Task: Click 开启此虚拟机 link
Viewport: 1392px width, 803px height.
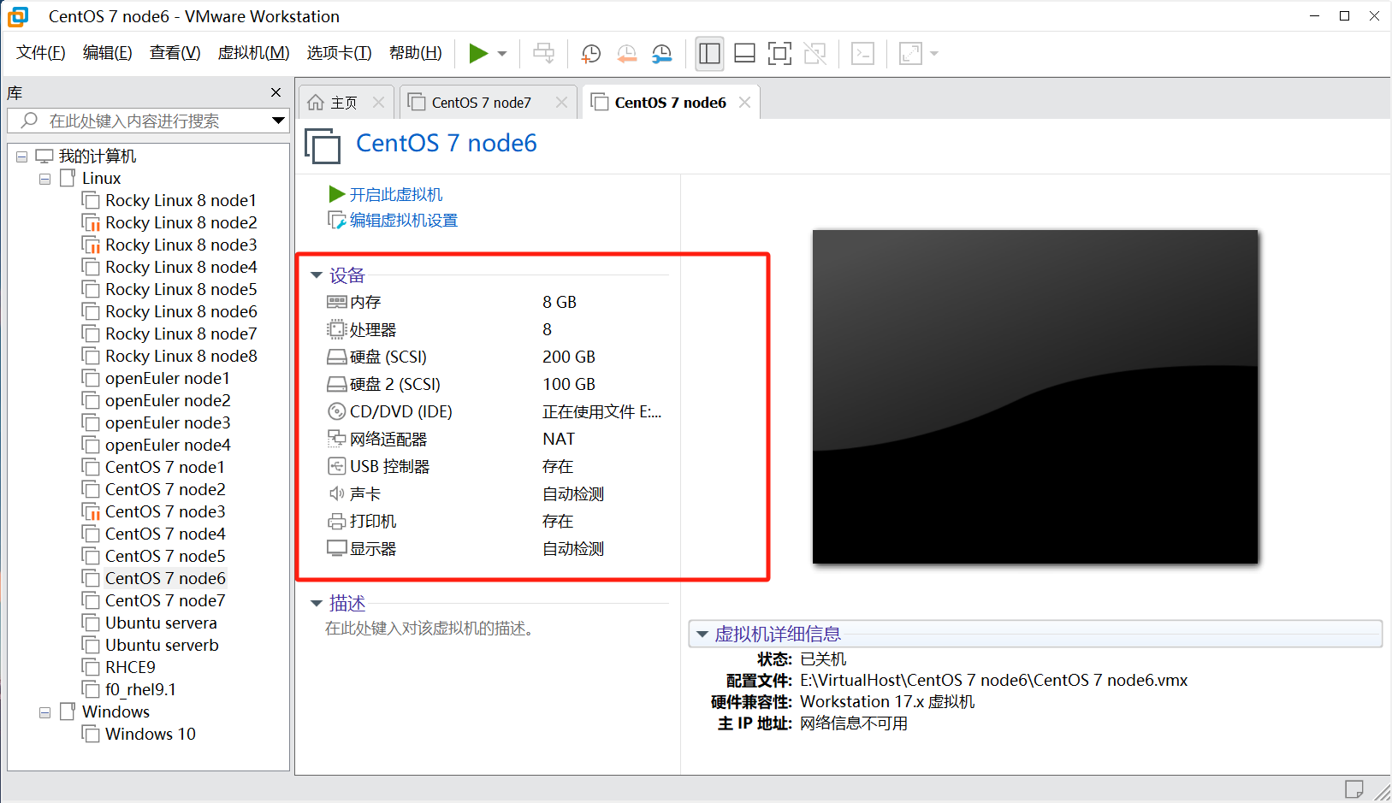Action: (x=395, y=195)
